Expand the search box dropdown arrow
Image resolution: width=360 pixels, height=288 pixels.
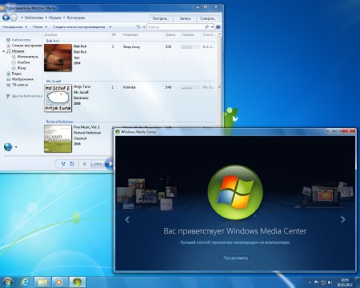click(212, 27)
